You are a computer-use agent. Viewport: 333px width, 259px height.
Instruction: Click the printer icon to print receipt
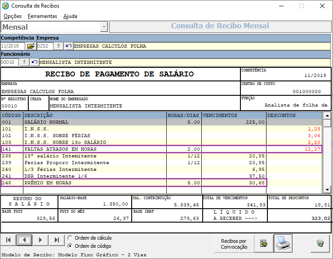[x=283, y=243]
